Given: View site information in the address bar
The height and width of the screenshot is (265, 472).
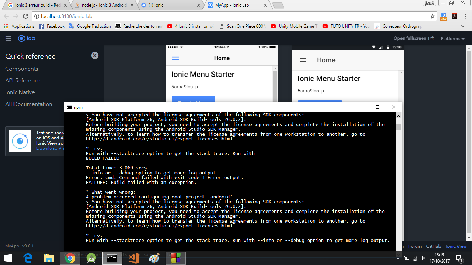Looking at the screenshot, I should coord(37,16).
